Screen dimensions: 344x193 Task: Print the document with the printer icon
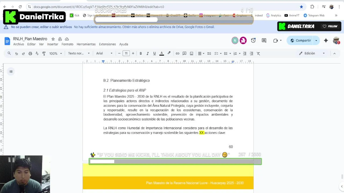click(30, 53)
